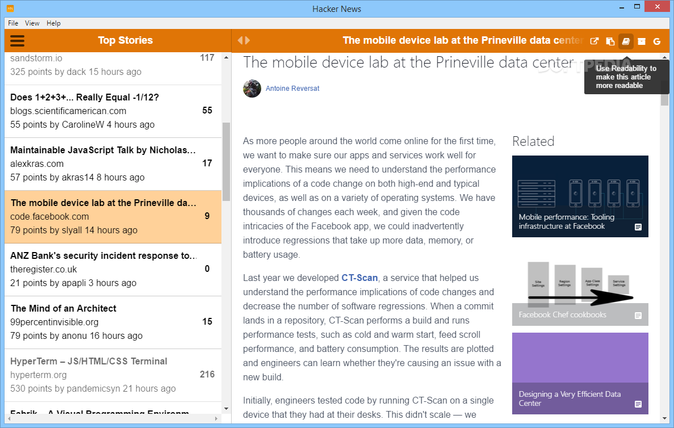Select Maintainable JavaScript Talk story
The width and height of the screenshot is (674, 428).
[x=113, y=164]
